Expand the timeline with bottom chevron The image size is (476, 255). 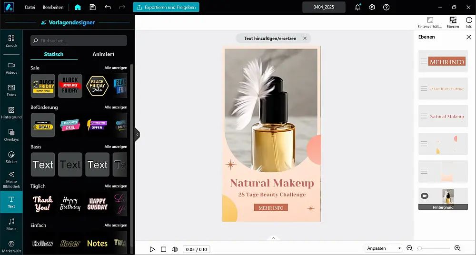coord(273,238)
